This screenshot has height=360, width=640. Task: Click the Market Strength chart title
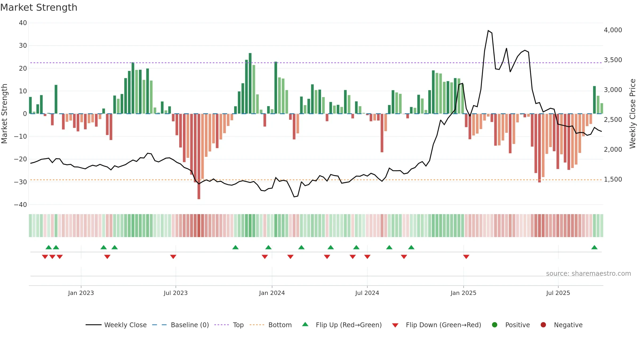39,7
